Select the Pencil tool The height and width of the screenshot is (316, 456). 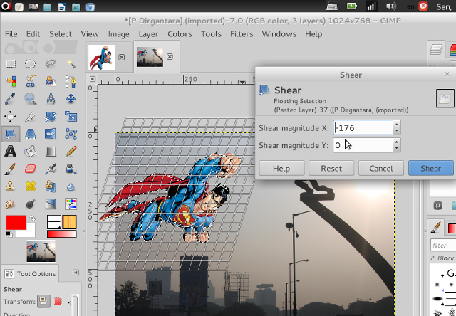[71, 152]
